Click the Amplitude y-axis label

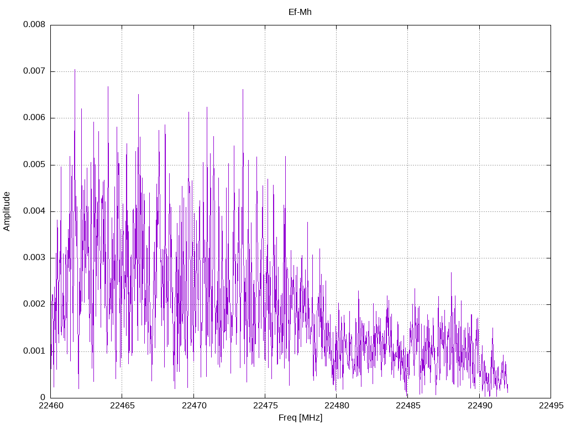7,211
